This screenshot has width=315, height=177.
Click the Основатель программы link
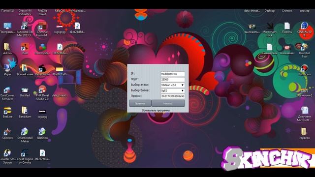click(x=156, y=110)
